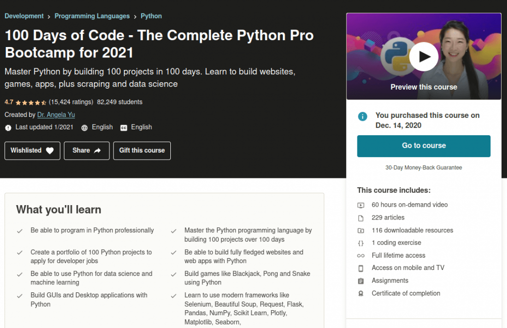The height and width of the screenshot is (328, 507).
Task: Open the Development breadcrumb link
Action: tap(24, 16)
